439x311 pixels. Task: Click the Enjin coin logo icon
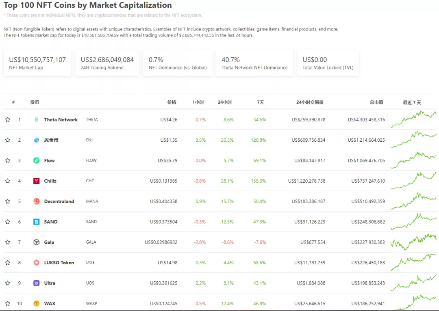36,140
